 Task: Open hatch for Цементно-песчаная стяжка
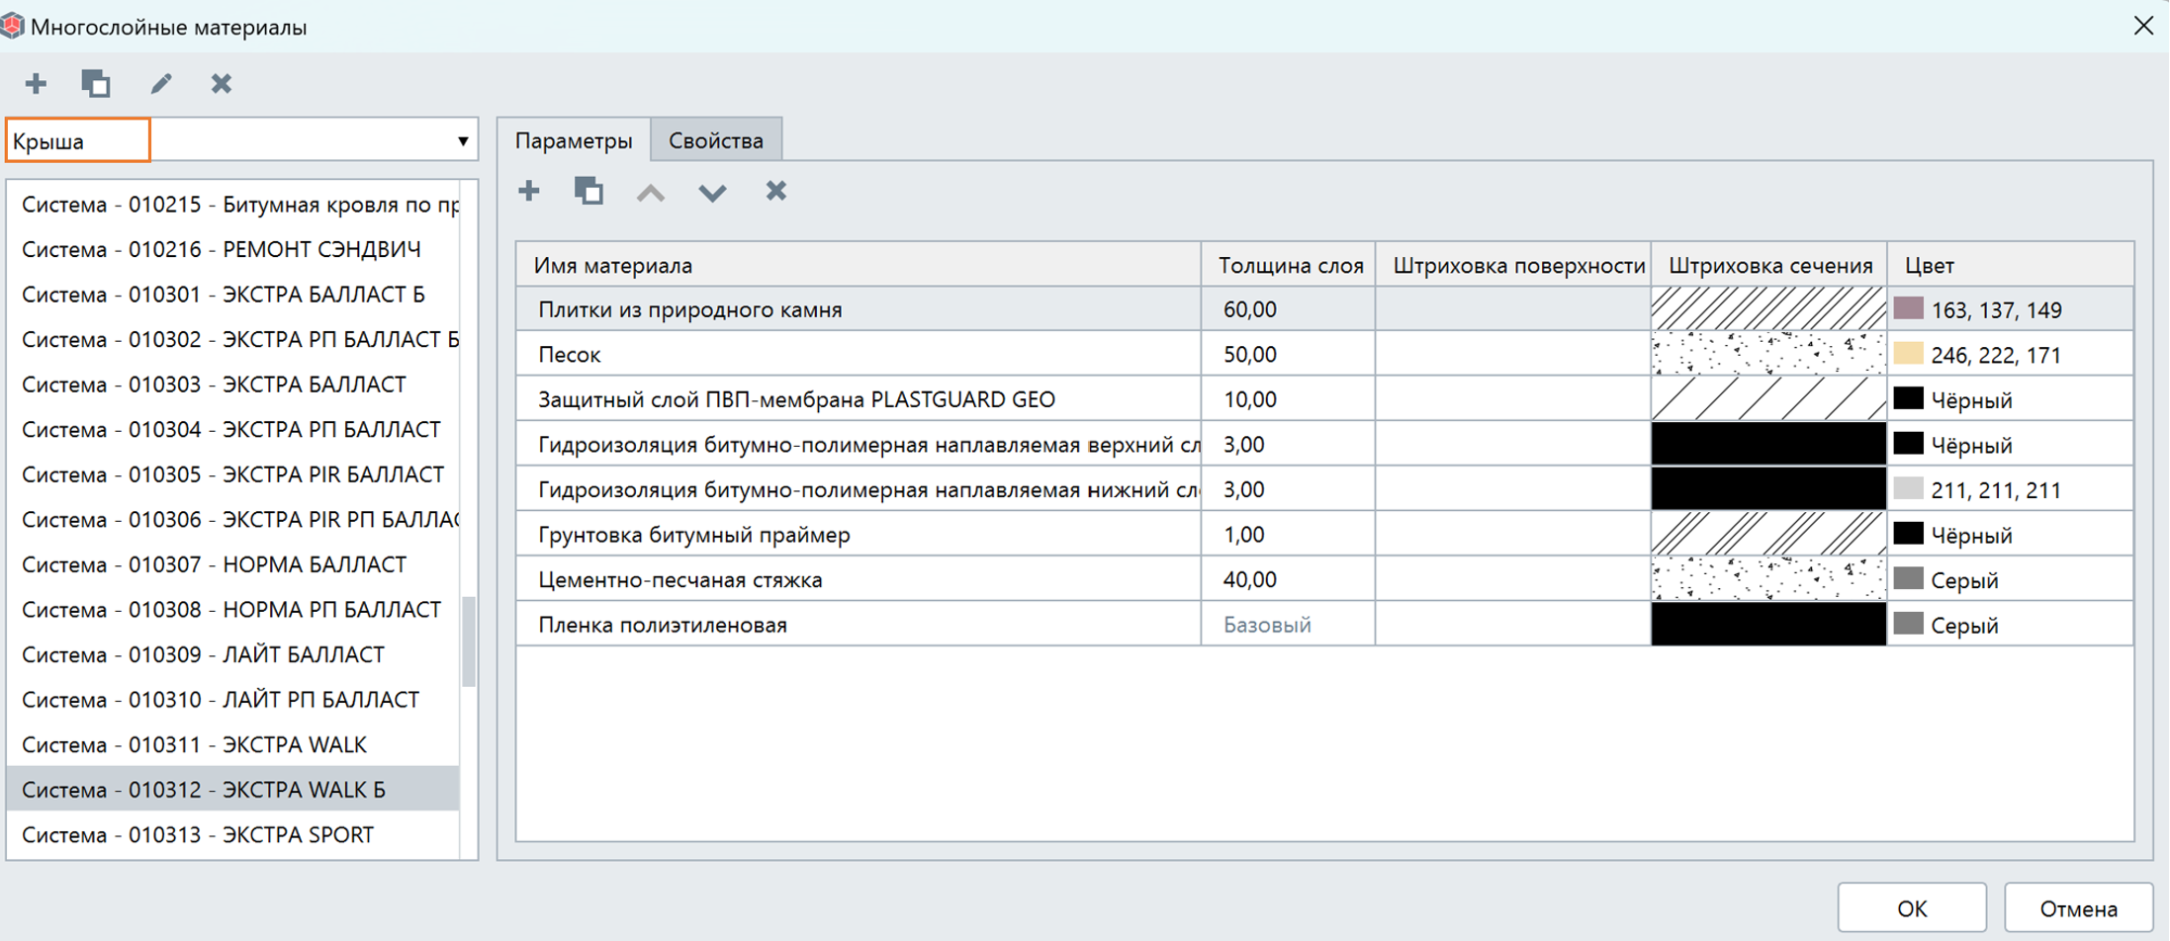(x=1768, y=578)
